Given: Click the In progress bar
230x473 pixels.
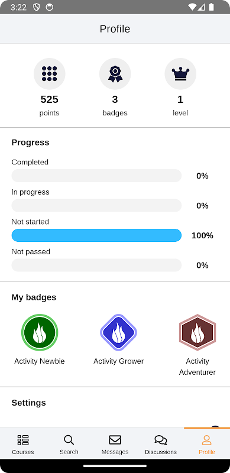Looking at the screenshot, I should [96, 205].
